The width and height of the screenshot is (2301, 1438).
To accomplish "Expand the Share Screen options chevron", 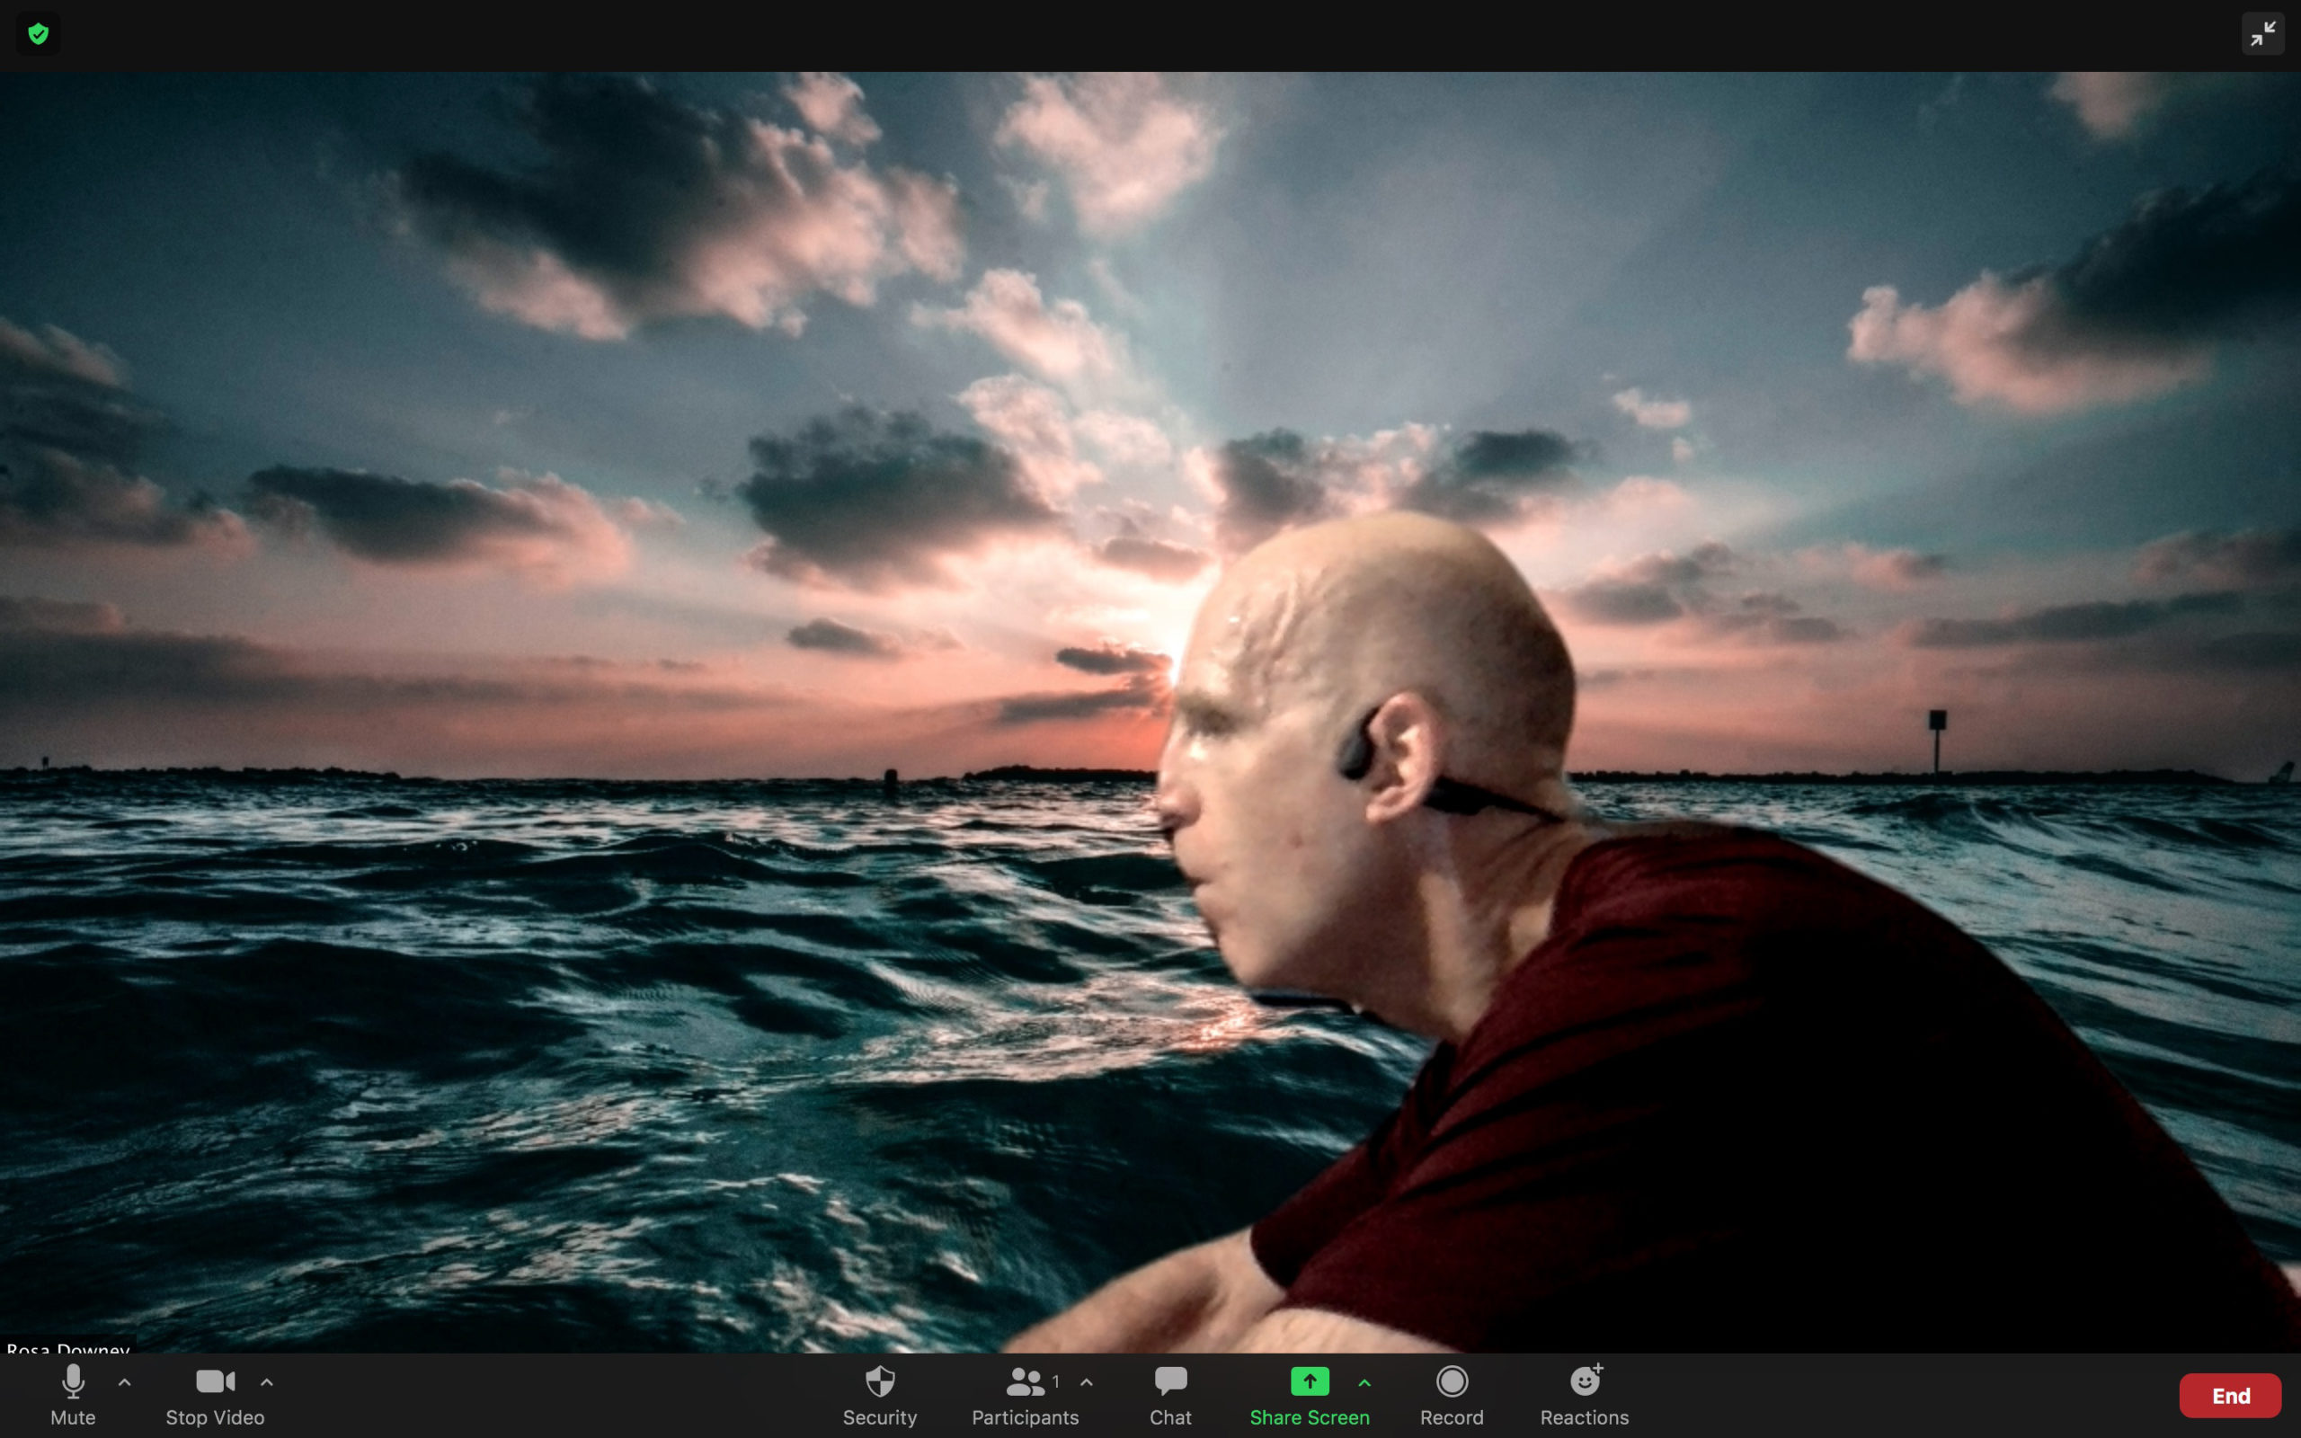I will tap(1366, 1384).
